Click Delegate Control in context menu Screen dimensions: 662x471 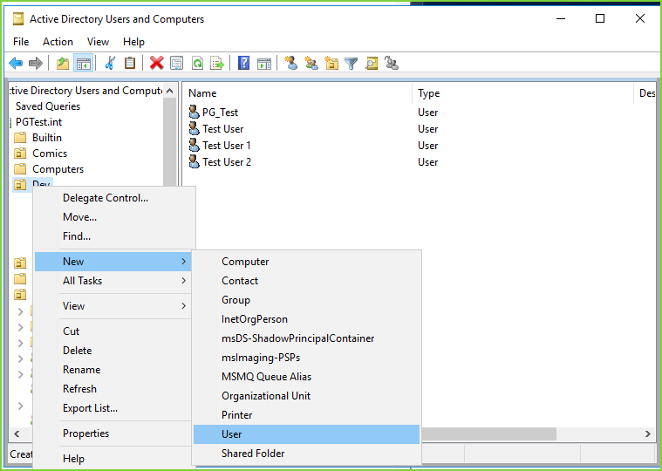(x=106, y=198)
